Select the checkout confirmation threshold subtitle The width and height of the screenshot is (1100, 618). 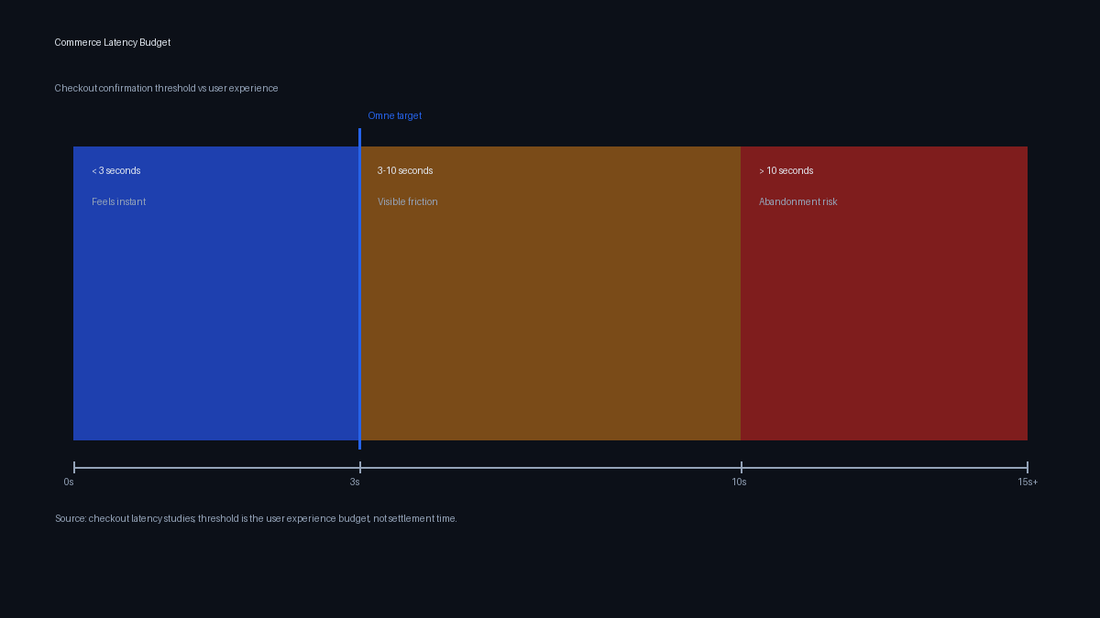[166, 89]
